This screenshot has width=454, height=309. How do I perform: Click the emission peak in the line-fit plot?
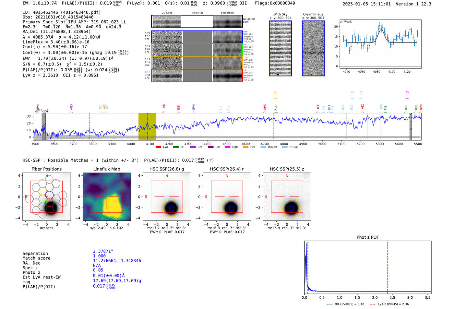pyautogui.click(x=380, y=29)
